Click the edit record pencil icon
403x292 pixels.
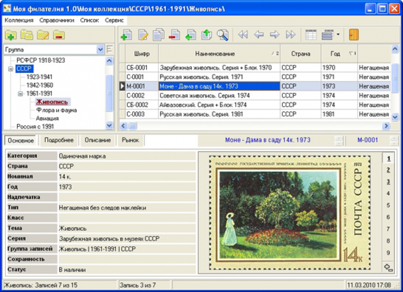click(142, 35)
